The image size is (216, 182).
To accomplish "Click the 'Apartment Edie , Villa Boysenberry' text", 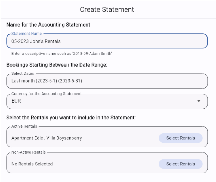I will coord(47,138).
